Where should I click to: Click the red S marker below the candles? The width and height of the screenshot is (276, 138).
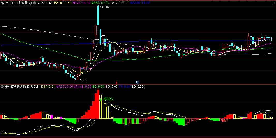pos(116,82)
